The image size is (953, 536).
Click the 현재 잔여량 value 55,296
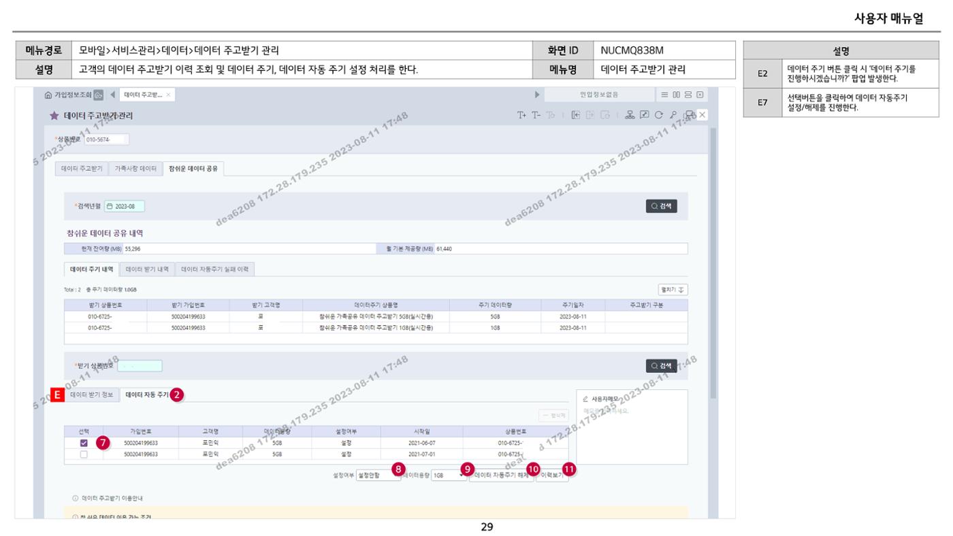[x=132, y=248]
